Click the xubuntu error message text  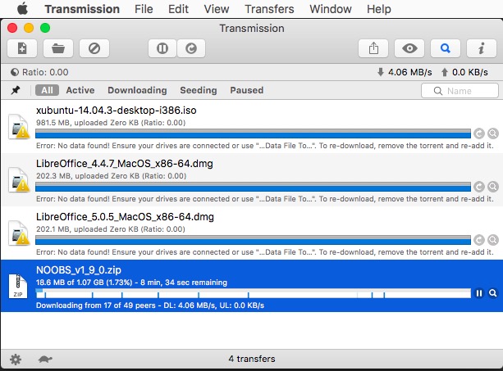[x=265, y=146]
